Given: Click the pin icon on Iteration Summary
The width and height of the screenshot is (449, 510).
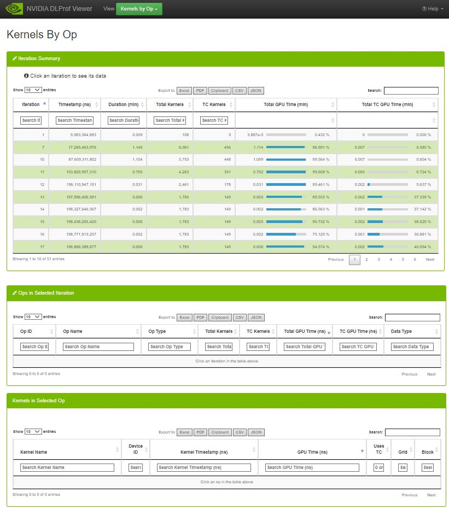Looking at the screenshot, I should [x=15, y=58].
